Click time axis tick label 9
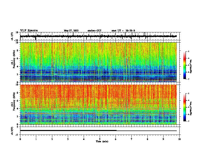The image size is (202, 156). pos(163,139)
